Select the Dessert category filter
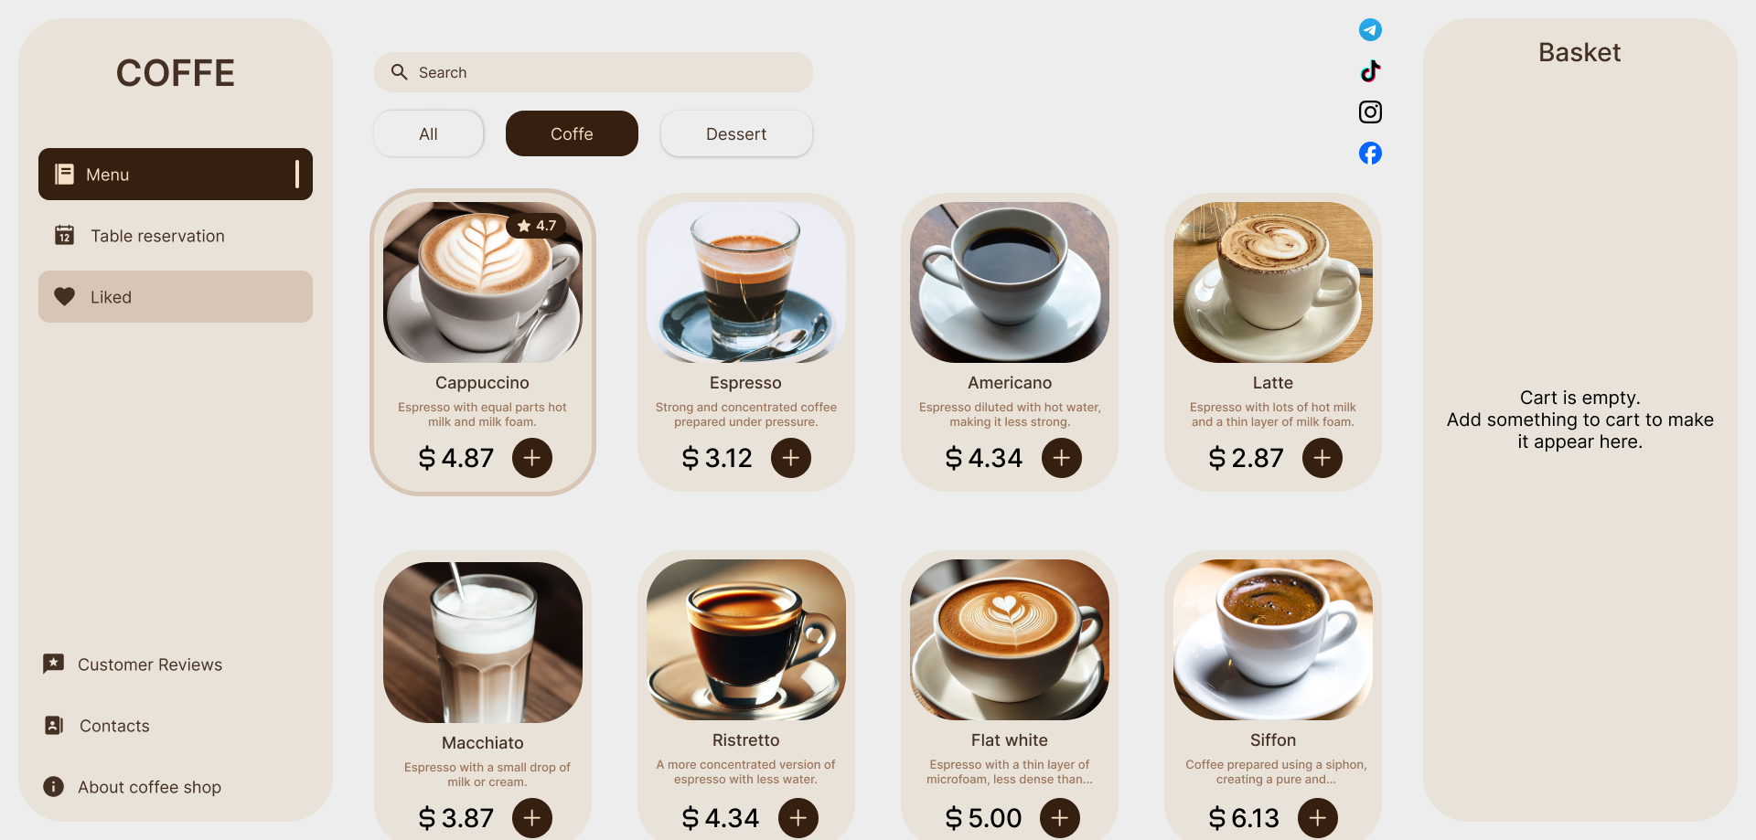1756x840 pixels. (x=736, y=133)
